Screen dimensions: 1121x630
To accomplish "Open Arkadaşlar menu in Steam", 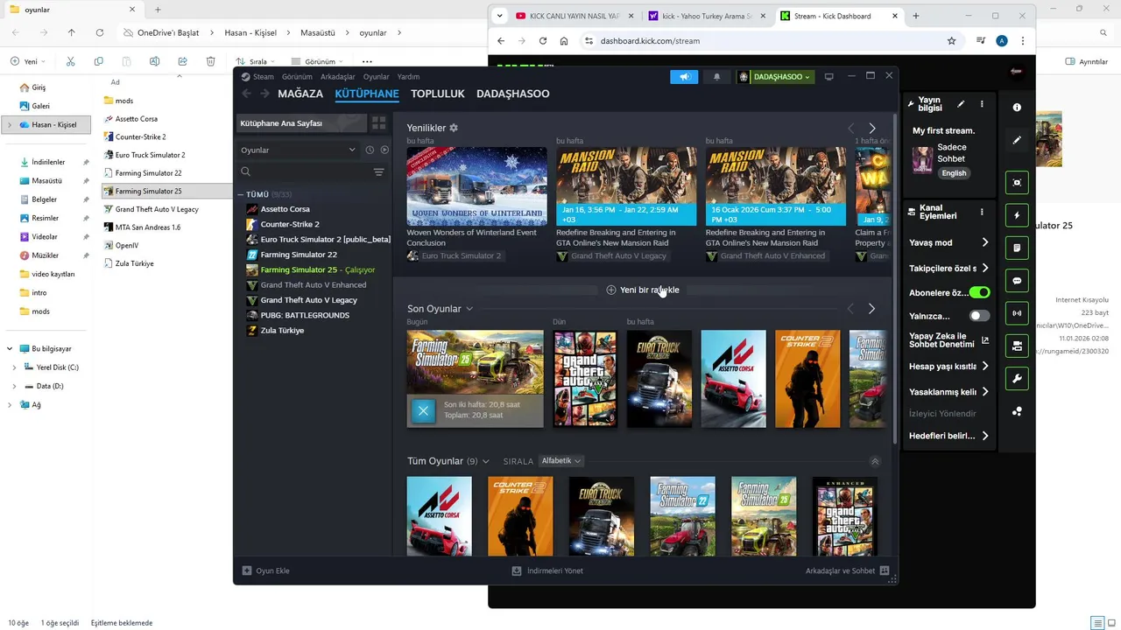I will tap(337, 77).
